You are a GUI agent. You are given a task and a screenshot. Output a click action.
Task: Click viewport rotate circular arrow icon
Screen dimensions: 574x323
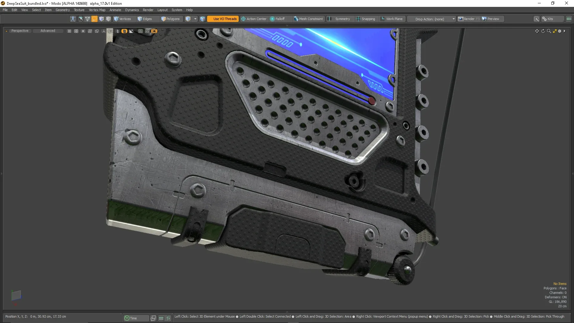point(543,31)
